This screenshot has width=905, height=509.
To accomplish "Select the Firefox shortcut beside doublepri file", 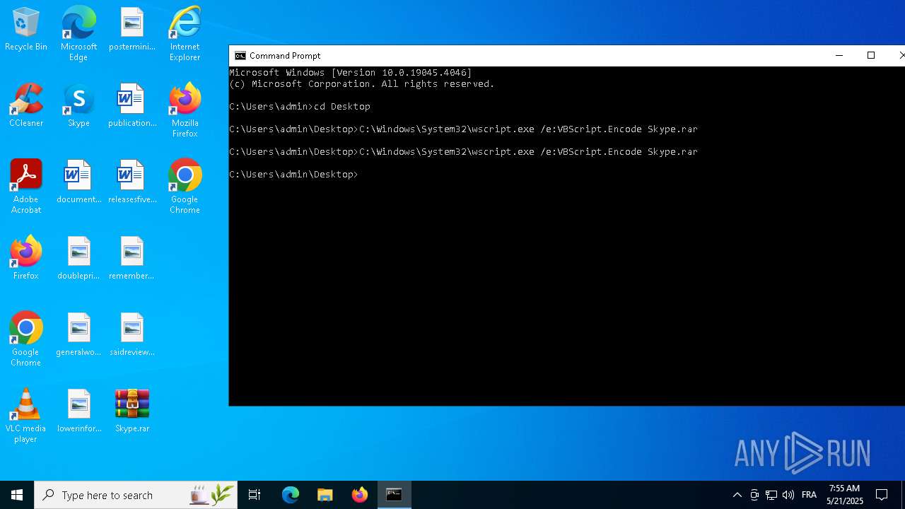I will (x=26, y=259).
